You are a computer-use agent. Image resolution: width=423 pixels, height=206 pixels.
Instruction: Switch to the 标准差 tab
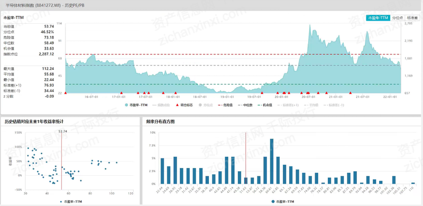pyautogui.click(x=412, y=18)
